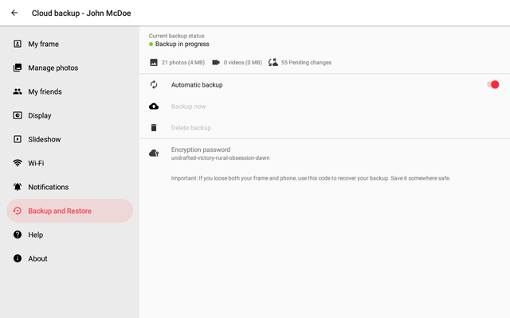Click the Slideshow play icon
510x318 pixels.
(18, 139)
